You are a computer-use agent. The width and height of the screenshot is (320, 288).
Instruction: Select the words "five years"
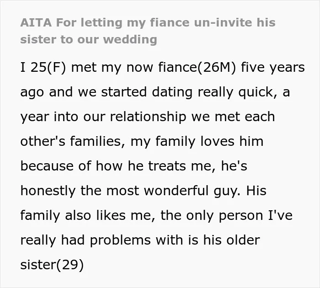click(273, 68)
